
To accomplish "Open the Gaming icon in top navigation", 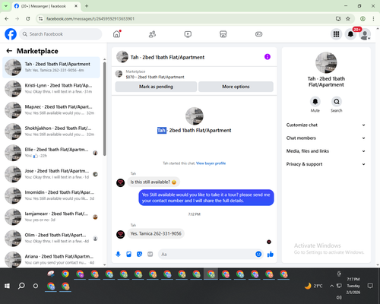I will tap(258, 34).
